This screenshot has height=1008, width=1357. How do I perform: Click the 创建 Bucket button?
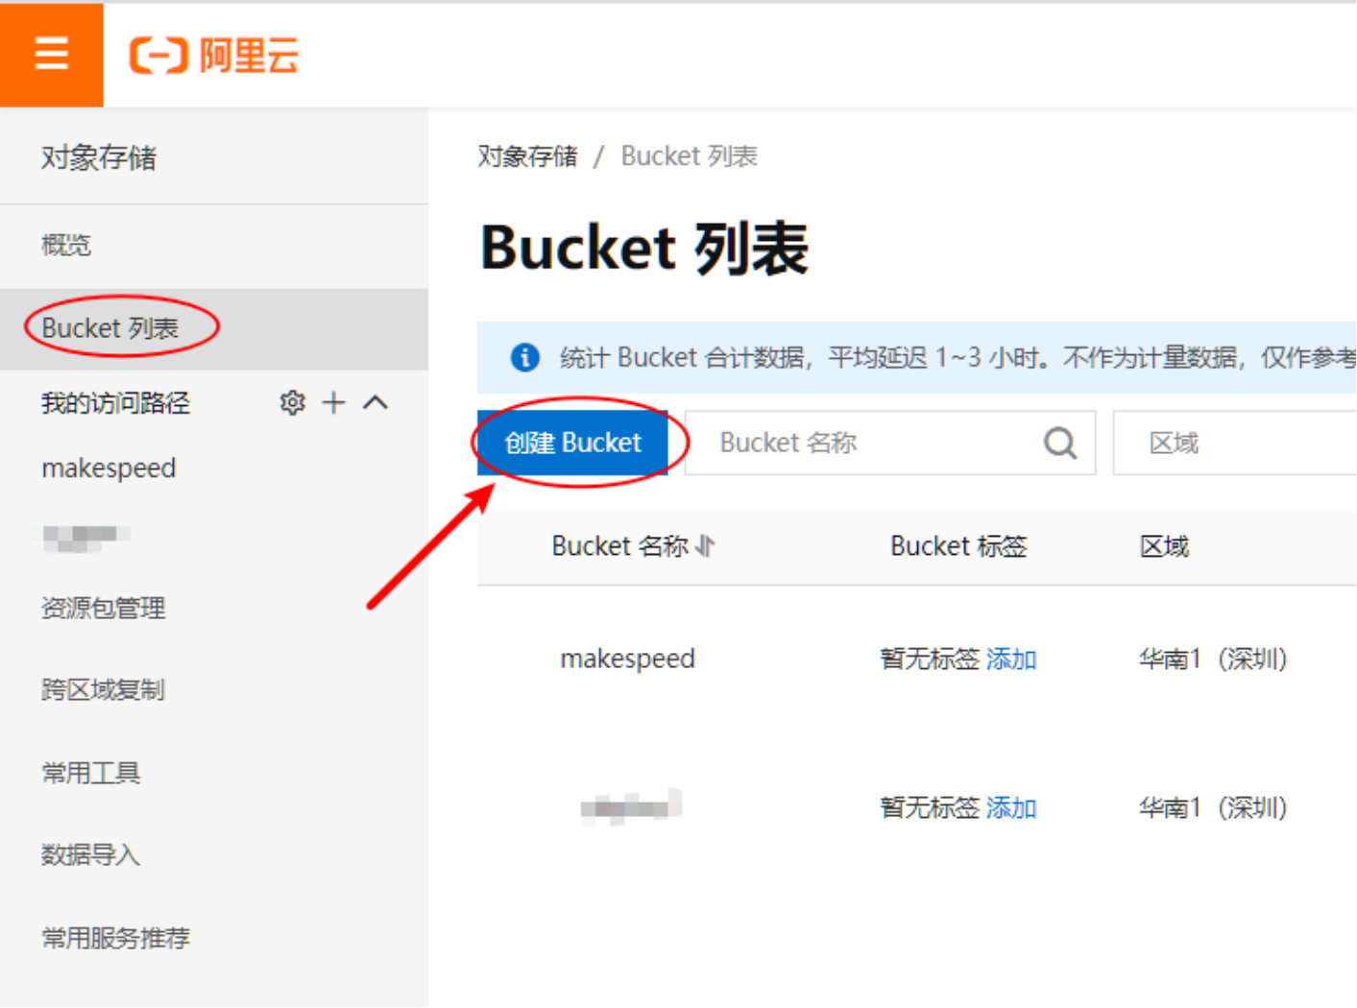coord(572,443)
